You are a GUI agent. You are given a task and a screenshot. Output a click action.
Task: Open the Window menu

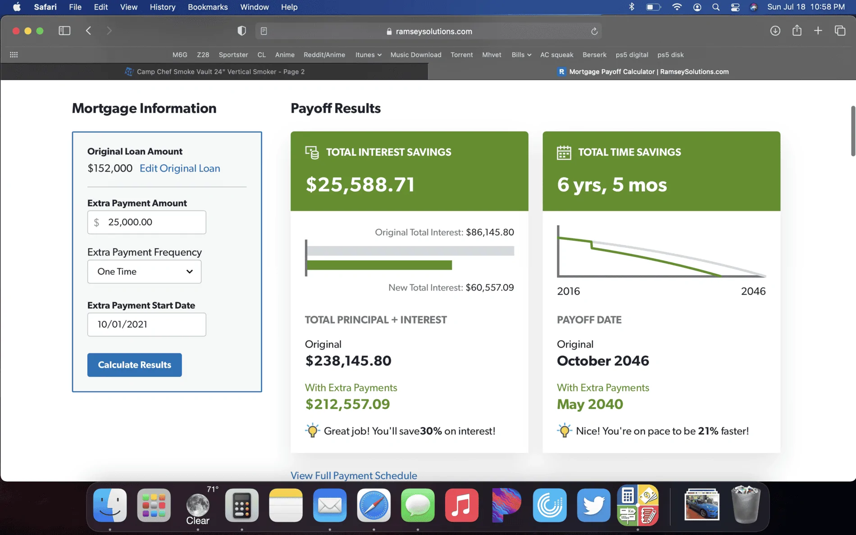tap(255, 7)
